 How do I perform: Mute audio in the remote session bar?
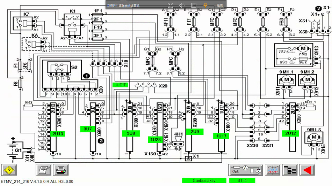point(182,5)
